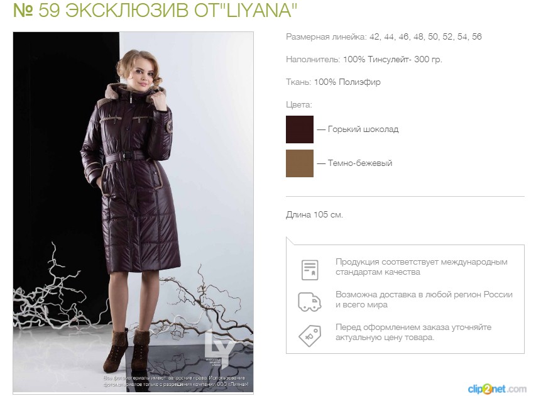536x396 pixels.
Task: Click the clip2net.com logo
Action: coord(497,388)
